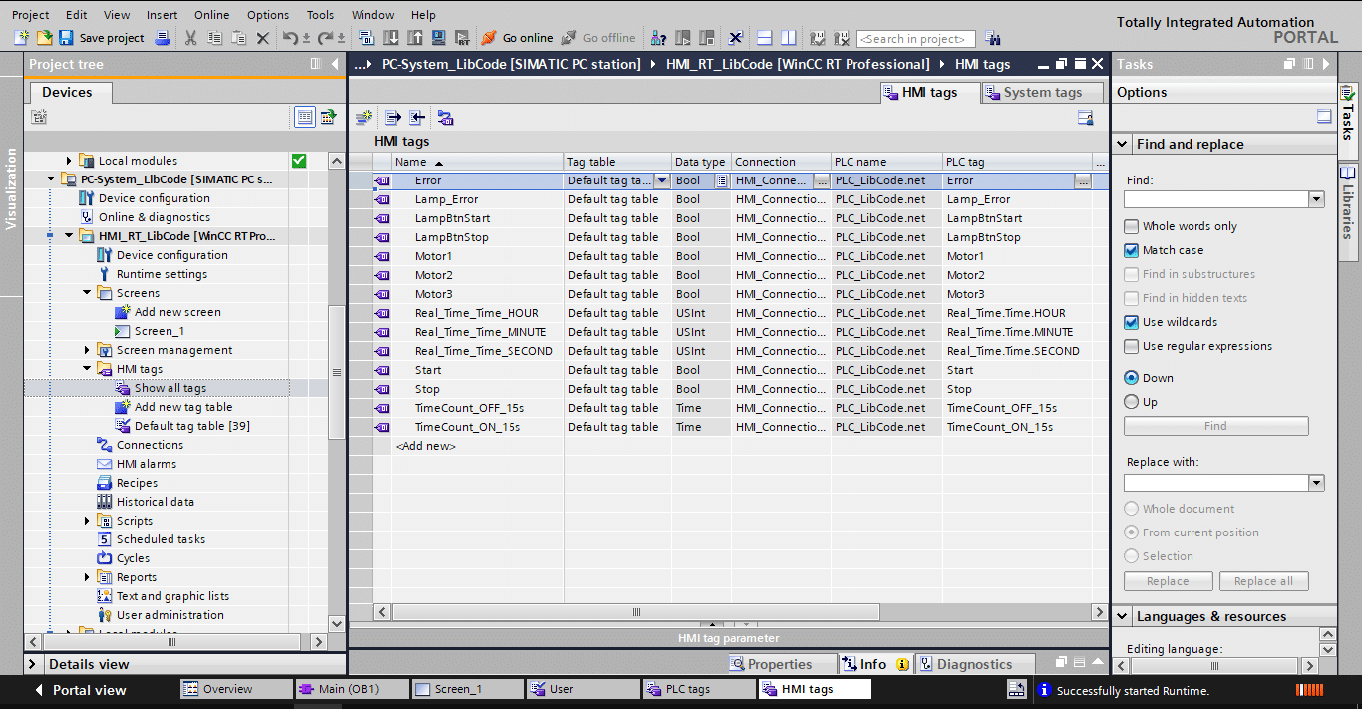
Task: Open the Online menu
Action: pyautogui.click(x=211, y=15)
